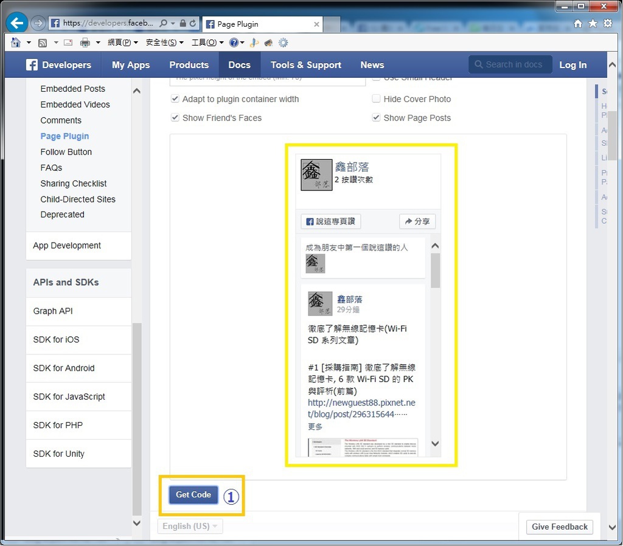The height and width of the screenshot is (546, 623).
Task: Click the browser back arrow button
Action: pyautogui.click(x=16, y=23)
